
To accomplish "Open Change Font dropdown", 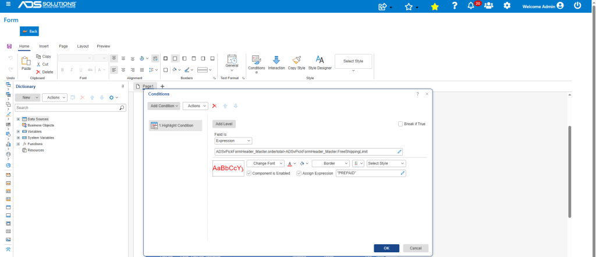I will (265, 163).
